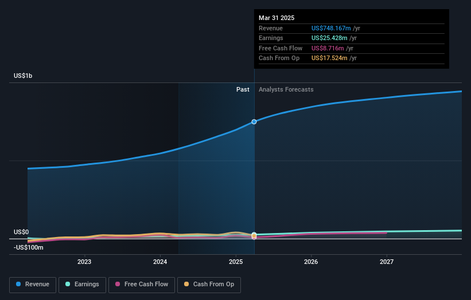Click the US$17.524m cash from op value
This screenshot has height=300, width=471.
(329, 58)
